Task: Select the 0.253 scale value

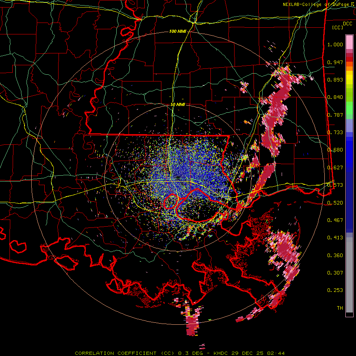Action: [x=335, y=290]
